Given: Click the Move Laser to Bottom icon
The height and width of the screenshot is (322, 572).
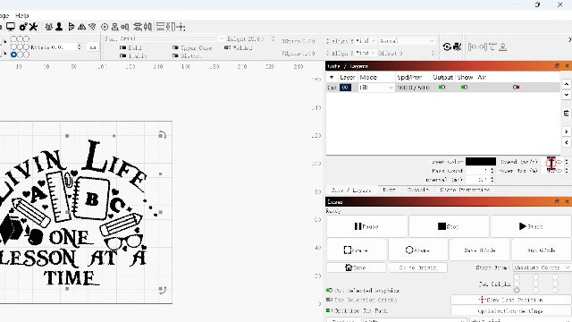Looking at the screenshot, I should pyautogui.click(x=503, y=47).
